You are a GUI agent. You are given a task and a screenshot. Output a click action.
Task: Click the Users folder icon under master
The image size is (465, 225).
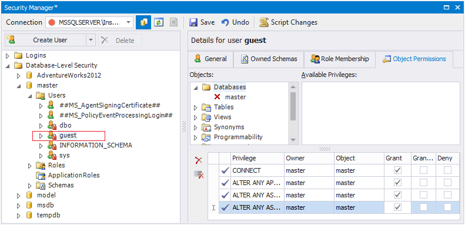pos(41,95)
